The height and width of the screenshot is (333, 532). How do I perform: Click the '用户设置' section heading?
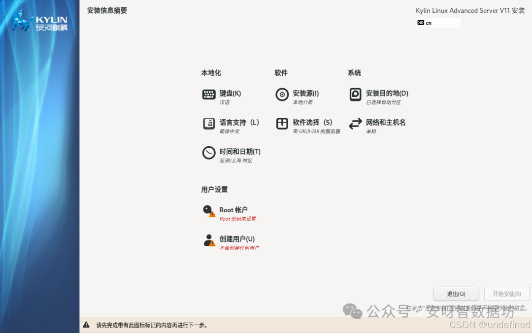[x=214, y=190]
